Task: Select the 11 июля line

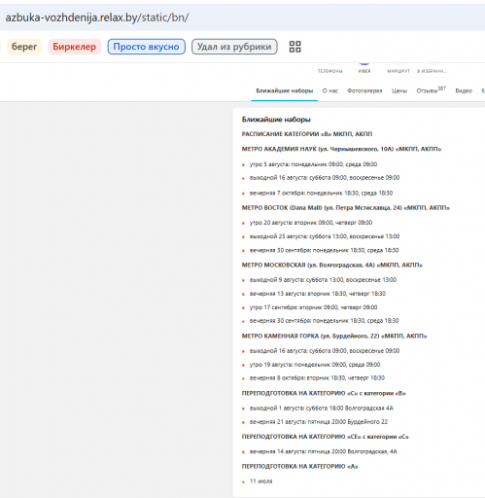Action: 260,481
